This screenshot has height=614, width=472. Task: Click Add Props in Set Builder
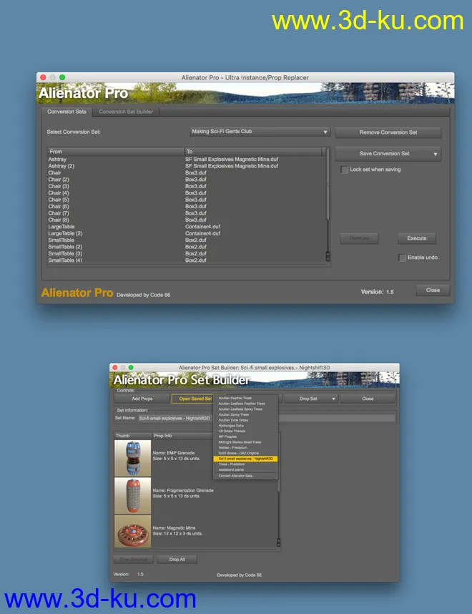[x=142, y=399]
